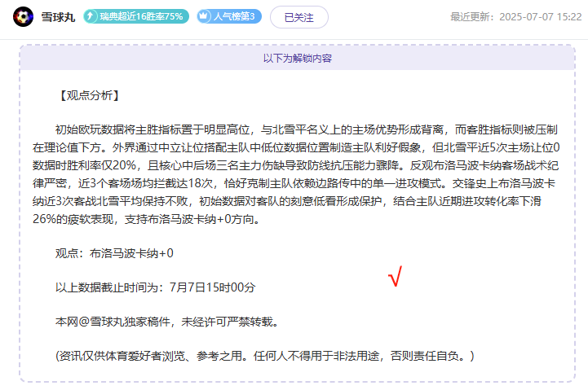Viewport: 588px width, 390px height.
Task: Click the crown icon in the popularity badge
Action: pyautogui.click(x=204, y=16)
